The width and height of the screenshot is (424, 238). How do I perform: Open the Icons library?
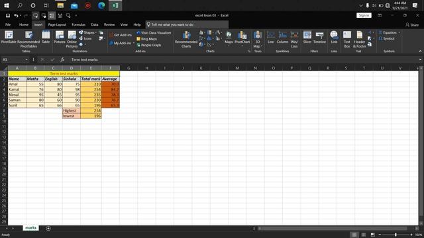click(x=85, y=38)
